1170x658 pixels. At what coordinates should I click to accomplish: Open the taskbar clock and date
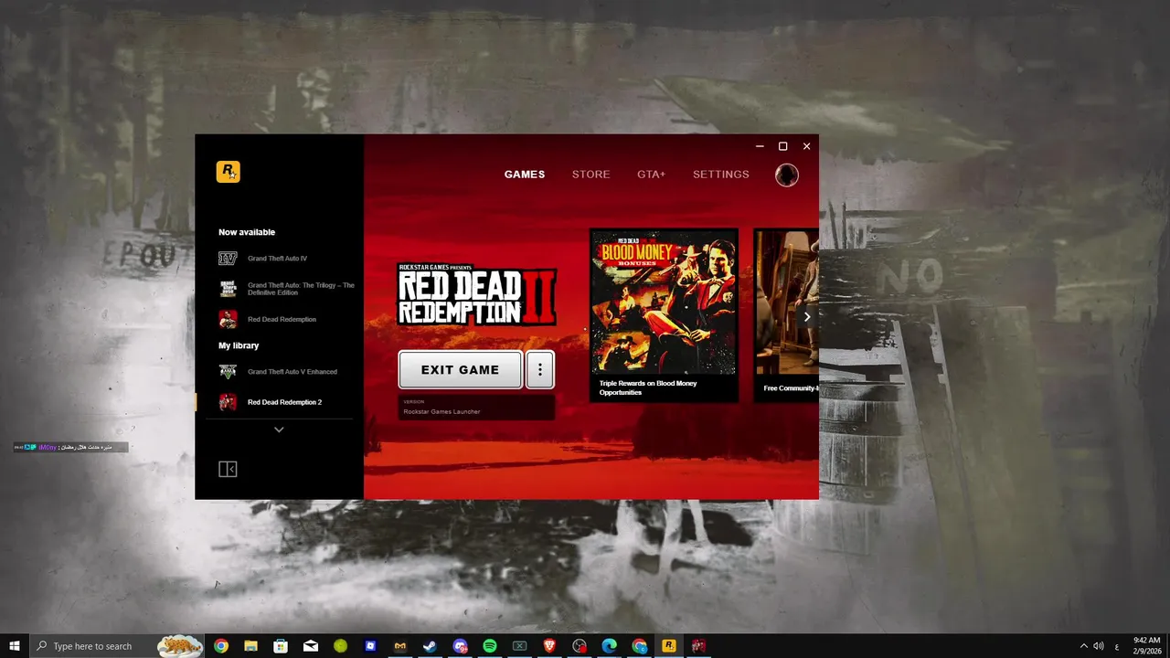point(1146,646)
